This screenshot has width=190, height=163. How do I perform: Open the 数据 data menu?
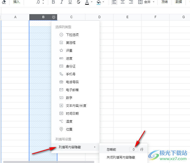(x=179, y=2)
